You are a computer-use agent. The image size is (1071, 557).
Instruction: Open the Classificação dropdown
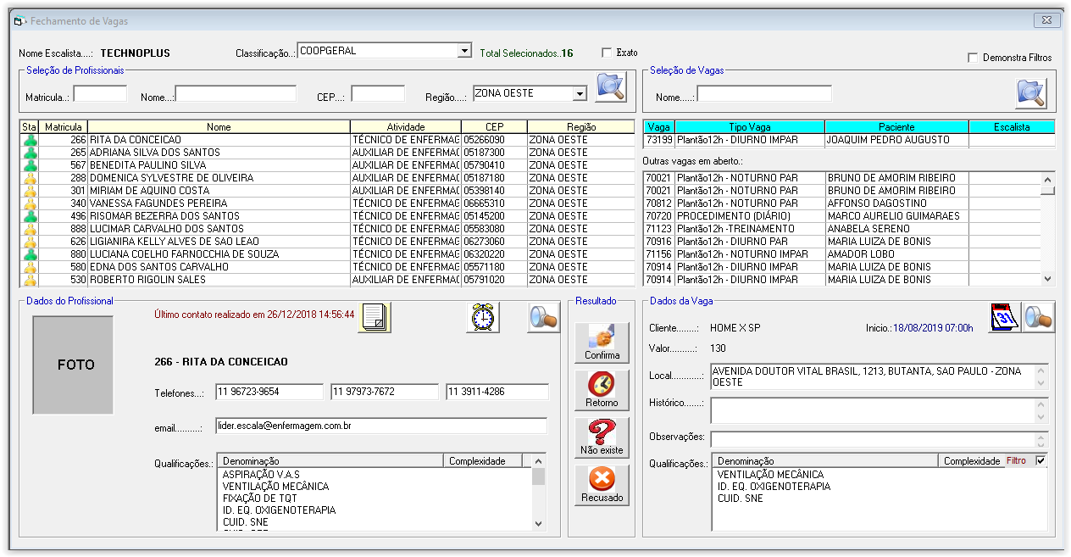pyautogui.click(x=463, y=51)
